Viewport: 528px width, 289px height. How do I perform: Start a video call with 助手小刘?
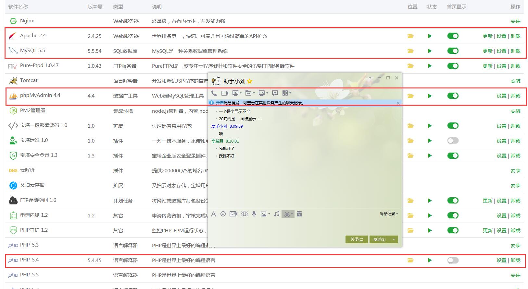coord(225,93)
